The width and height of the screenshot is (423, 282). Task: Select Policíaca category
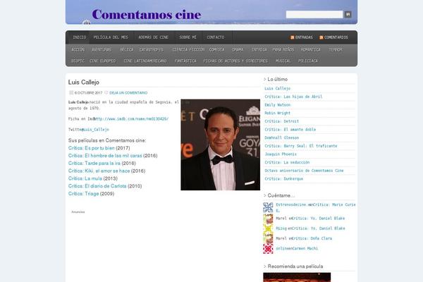click(308, 61)
